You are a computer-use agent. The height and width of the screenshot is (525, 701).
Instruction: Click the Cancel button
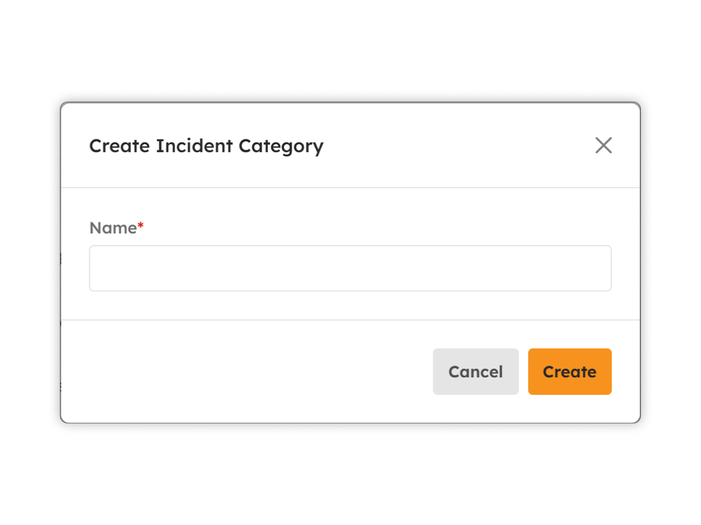tap(476, 372)
